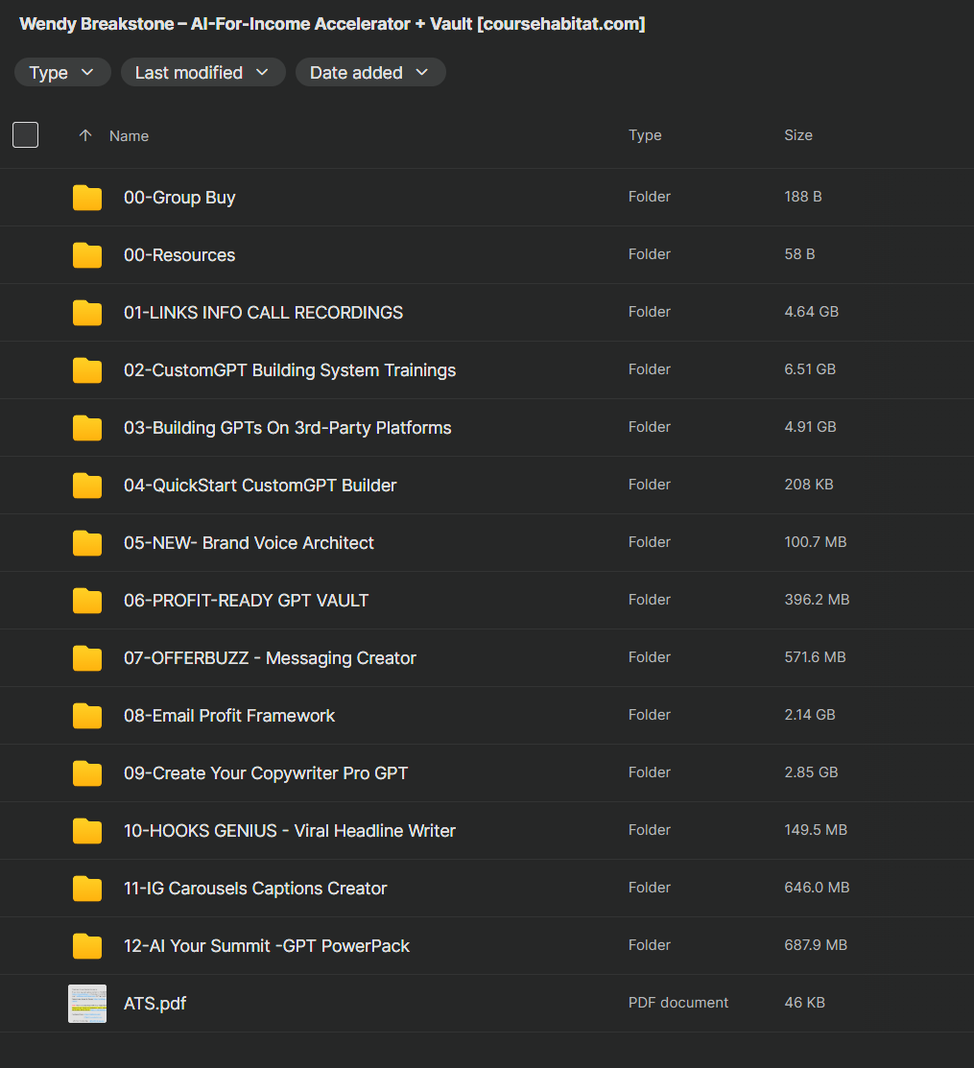
Task: Click the 09-Create Your Copywriter Pro GPT folder icon
Action: (87, 773)
